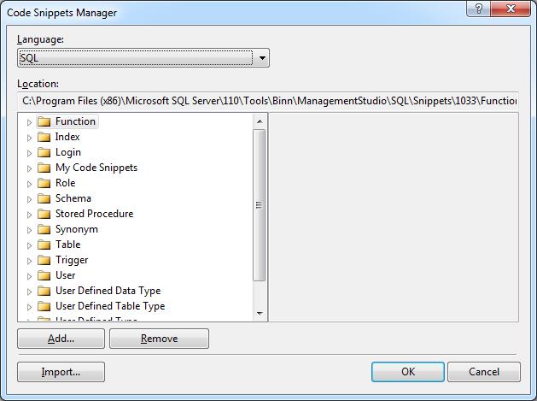Click the folder list vertical scrollbar
This screenshot has height=401, width=537.
[260, 205]
